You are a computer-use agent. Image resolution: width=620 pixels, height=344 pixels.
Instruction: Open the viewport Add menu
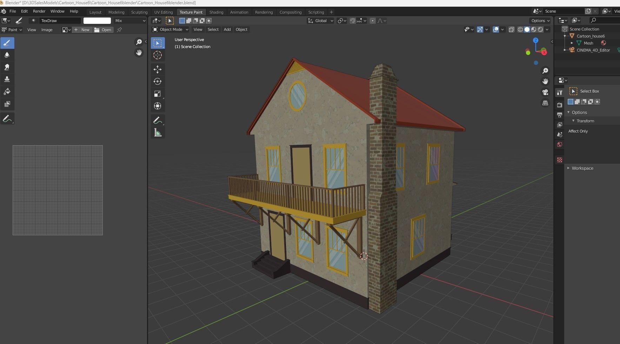point(227,29)
